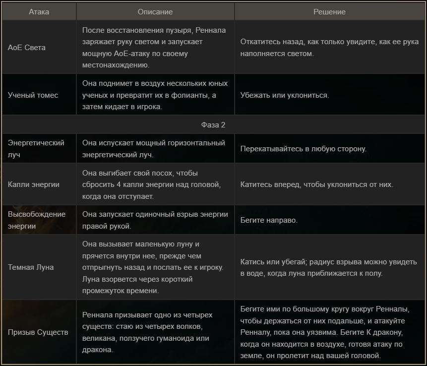Click the description about the horizontal energy beam
This screenshot has height=366, width=427.
tap(153, 148)
